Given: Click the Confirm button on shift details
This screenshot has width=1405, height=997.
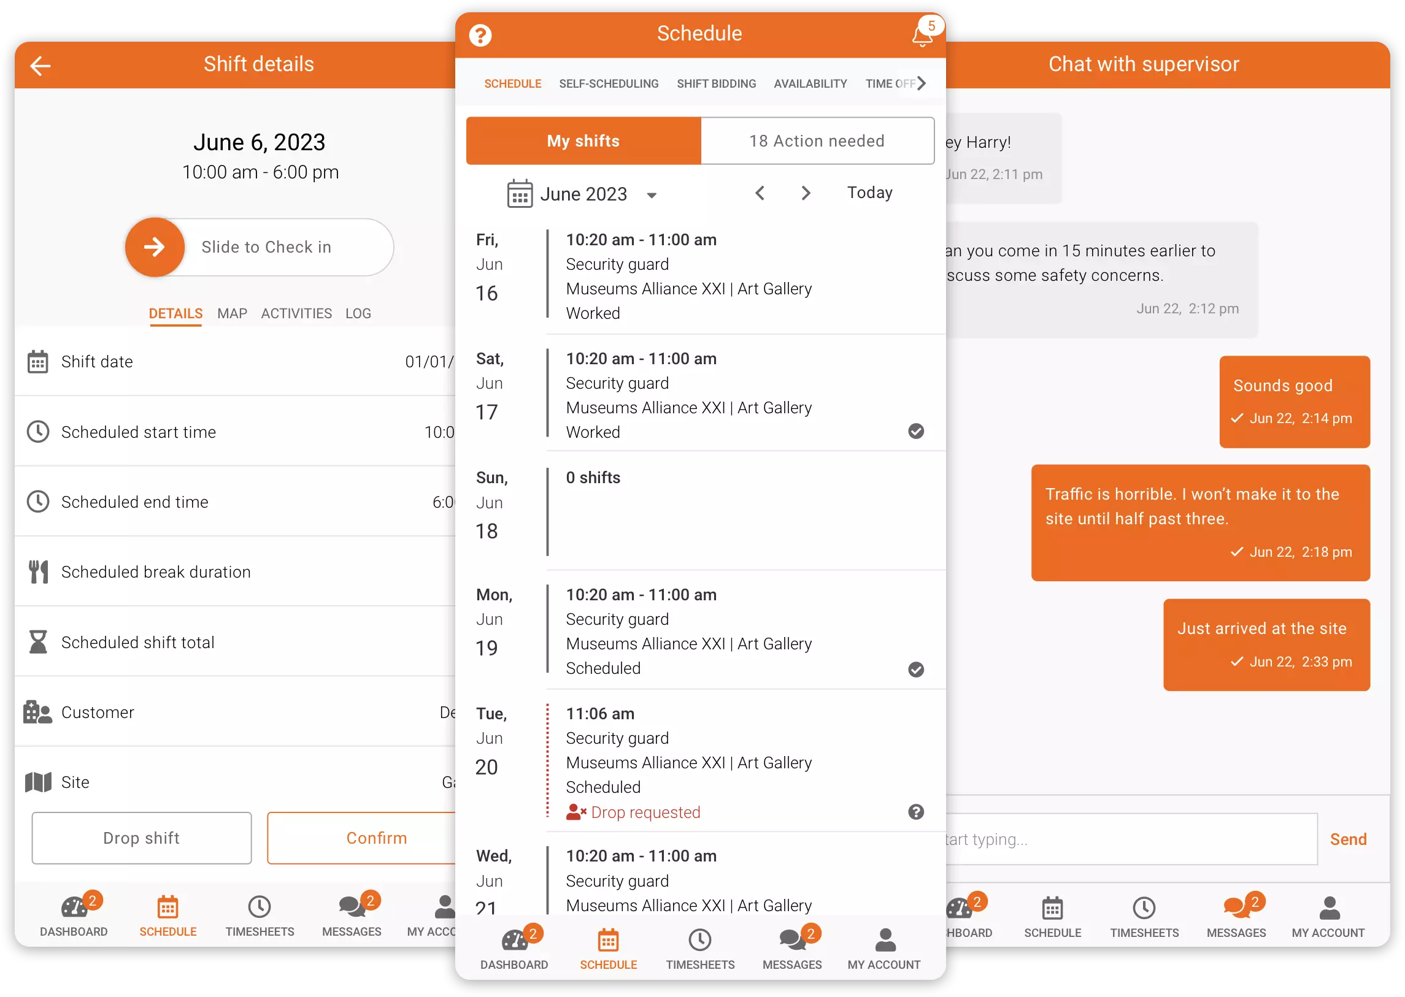Looking at the screenshot, I should click(x=375, y=838).
